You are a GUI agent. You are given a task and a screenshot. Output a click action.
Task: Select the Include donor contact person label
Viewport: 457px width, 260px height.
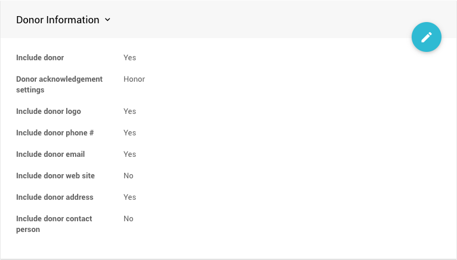54,224
